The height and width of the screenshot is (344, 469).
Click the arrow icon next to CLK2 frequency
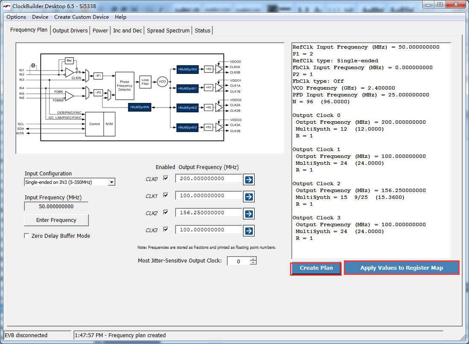coord(249,214)
